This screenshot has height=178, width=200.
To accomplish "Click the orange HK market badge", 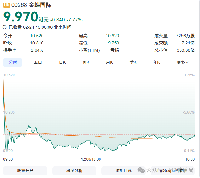I will (7, 5).
